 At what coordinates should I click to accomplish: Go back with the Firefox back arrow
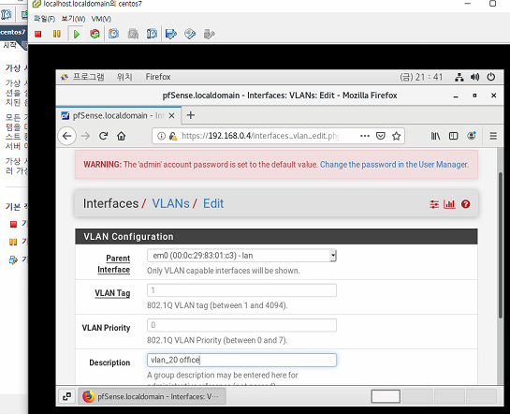pyautogui.click(x=67, y=136)
